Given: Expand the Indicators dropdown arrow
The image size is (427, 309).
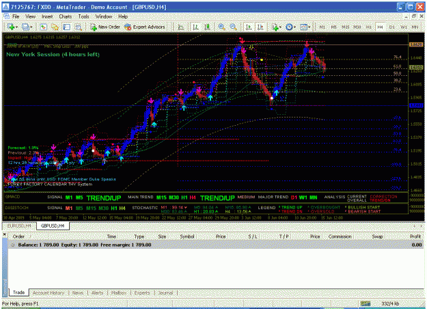Looking at the screenshot, I should (280, 27).
